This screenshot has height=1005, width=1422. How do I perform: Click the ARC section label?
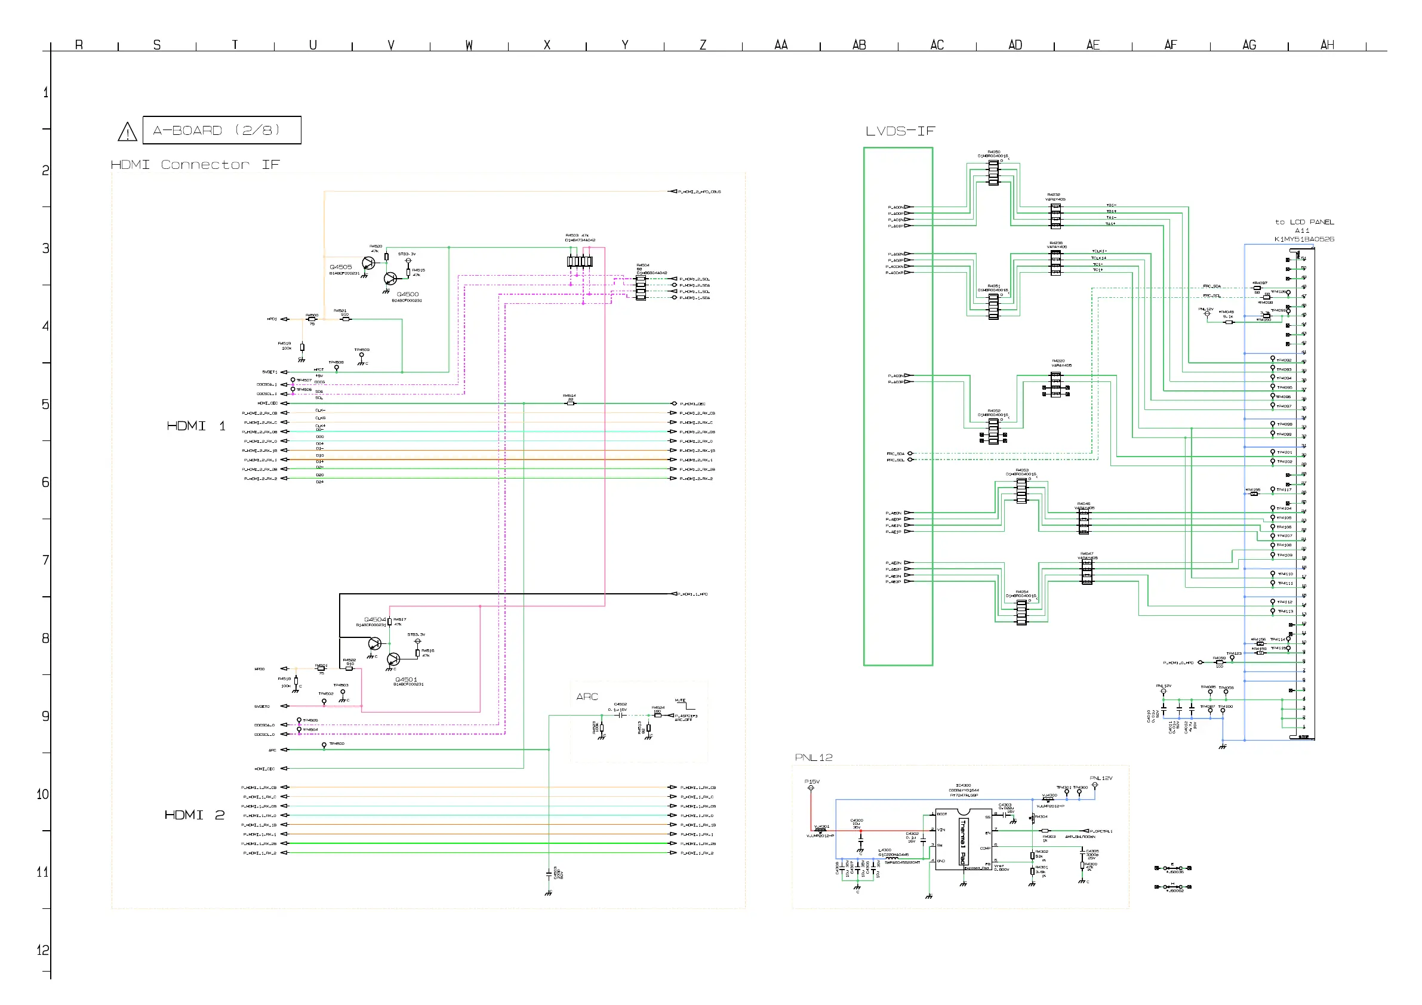pos(586,696)
